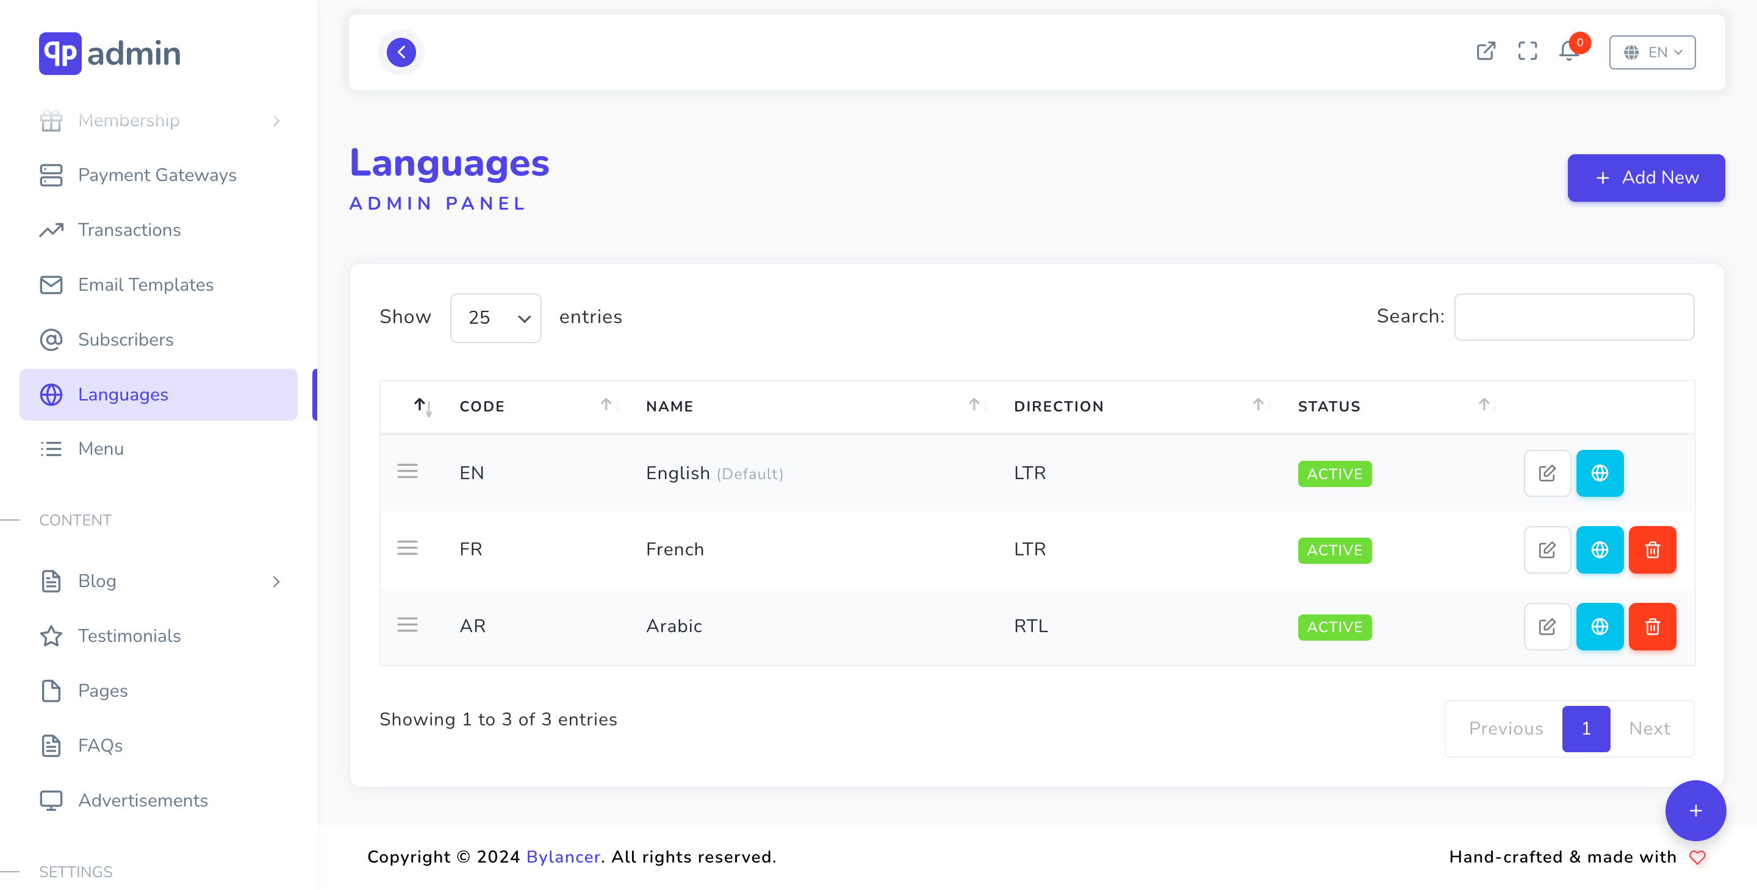The width and height of the screenshot is (1757, 890).
Task: Open the show entries count dropdown
Action: [x=496, y=318]
